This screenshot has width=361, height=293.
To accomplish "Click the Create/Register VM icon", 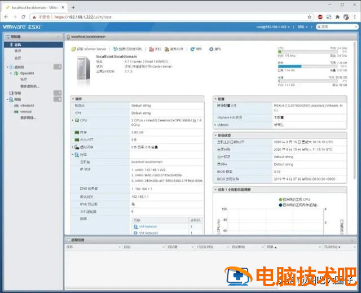I will [x=116, y=49].
